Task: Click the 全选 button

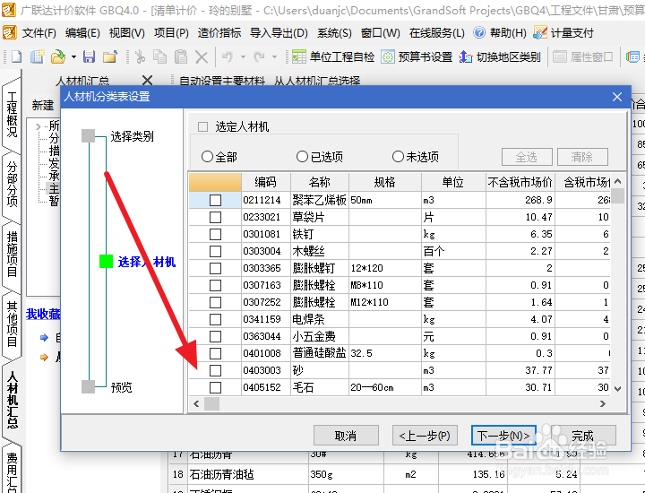Action: 527,157
